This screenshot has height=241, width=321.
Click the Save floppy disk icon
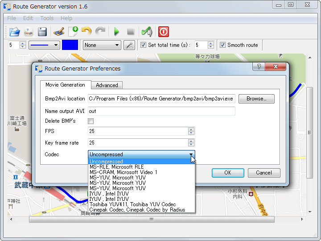pyautogui.click(x=42, y=32)
